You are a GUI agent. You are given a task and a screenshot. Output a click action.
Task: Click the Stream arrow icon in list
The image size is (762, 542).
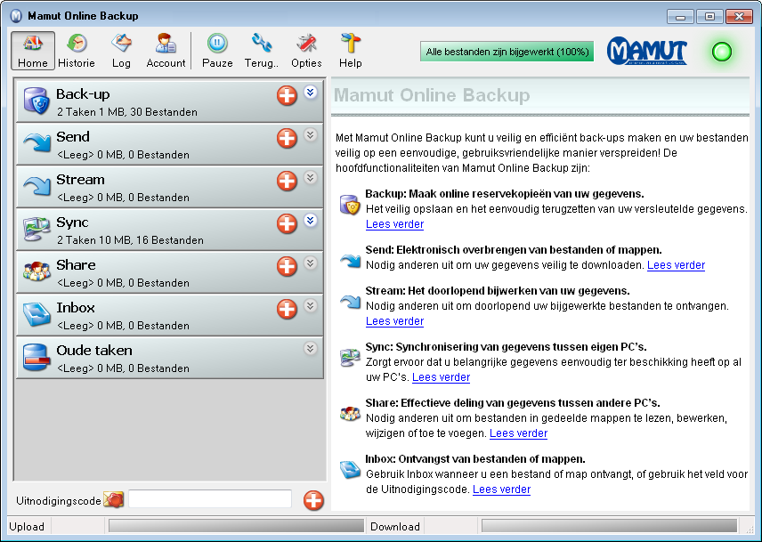(36, 187)
